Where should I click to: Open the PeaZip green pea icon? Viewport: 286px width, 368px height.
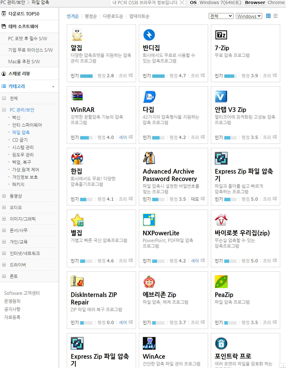click(x=221, y=282)
